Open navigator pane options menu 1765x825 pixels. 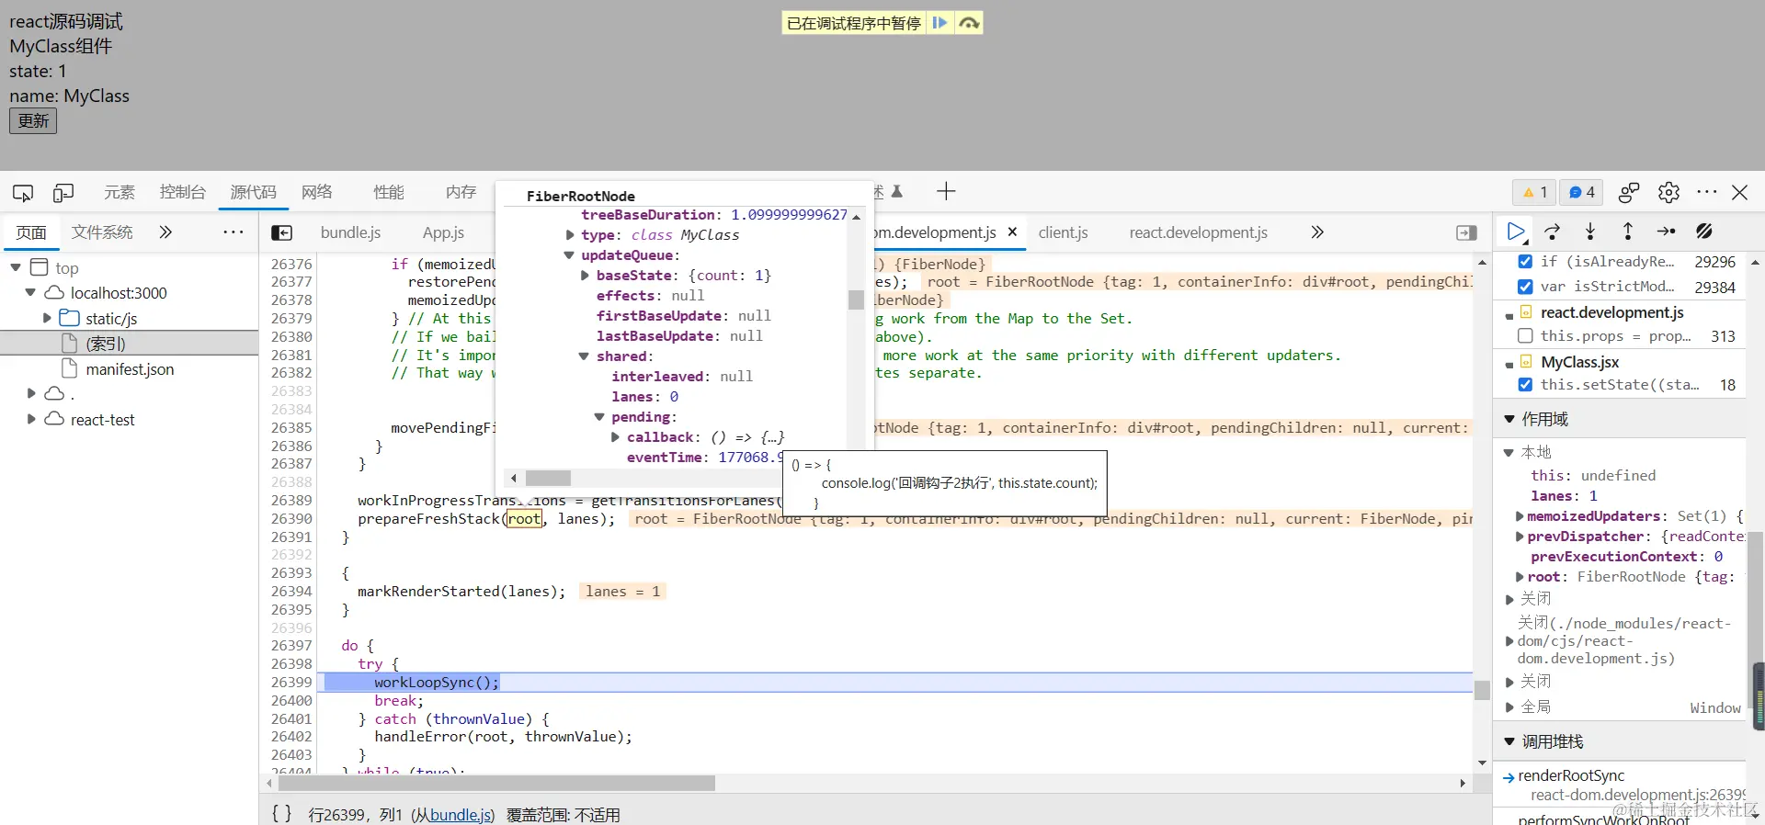233,232
